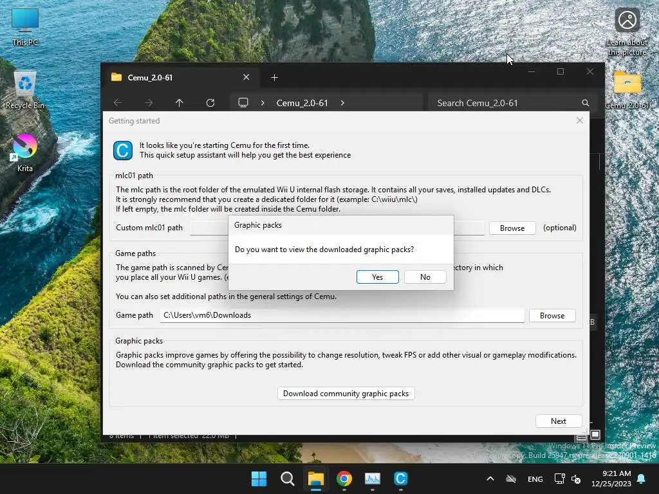Close the Getting started dialog
The height and width of the screenshot is (494, 659).
pos(580,120)
